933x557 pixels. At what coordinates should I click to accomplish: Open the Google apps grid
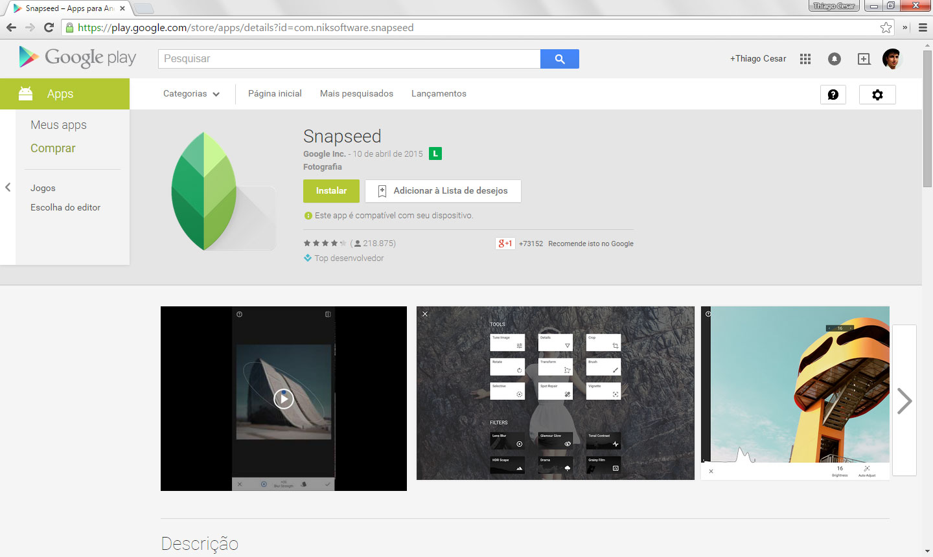(805, 59)
